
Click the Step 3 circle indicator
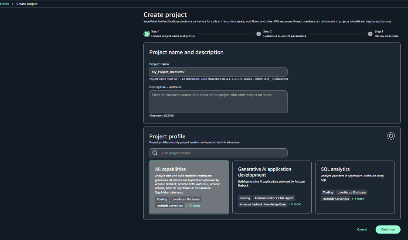tap(370, 34)
